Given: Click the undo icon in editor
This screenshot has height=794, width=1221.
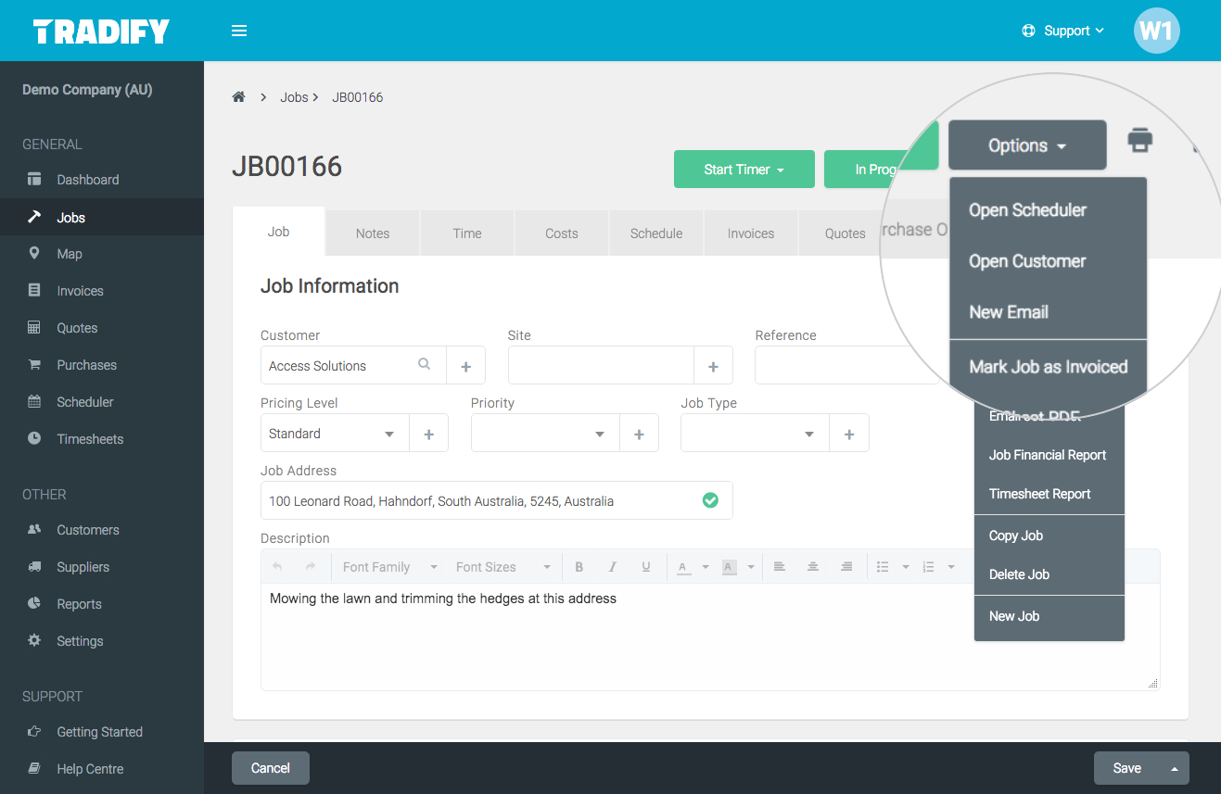Looking at the screenshot, I should pos(278,567).
